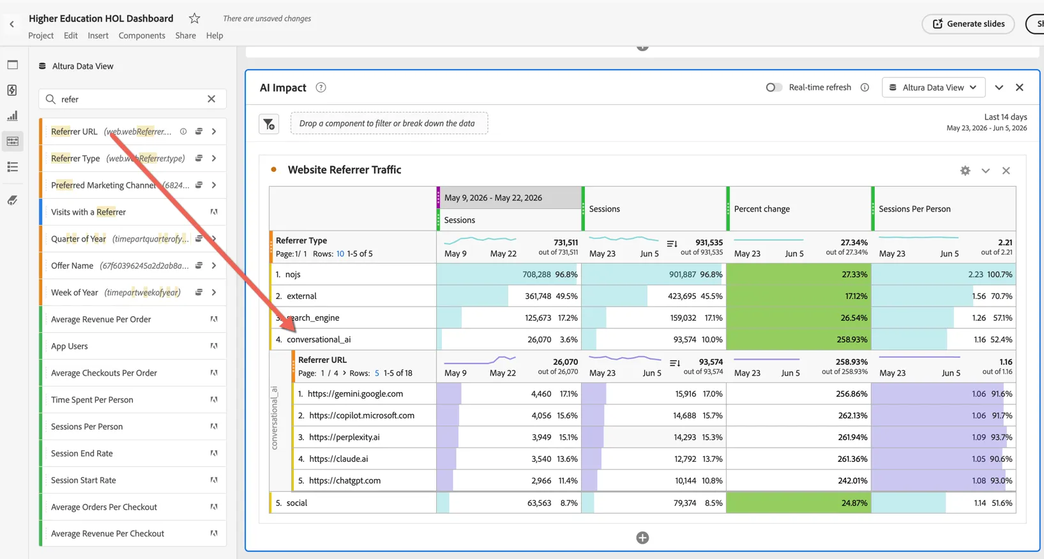Click the Rows 10 link under Referrer Type
Image resolution: width=1044 pixels, height=559 pixels.
(340, 254)
